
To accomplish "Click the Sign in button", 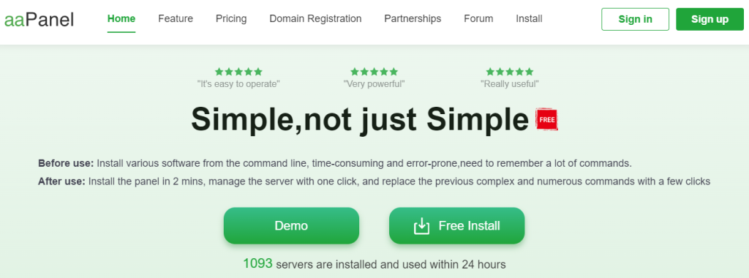I will (636, 19).
